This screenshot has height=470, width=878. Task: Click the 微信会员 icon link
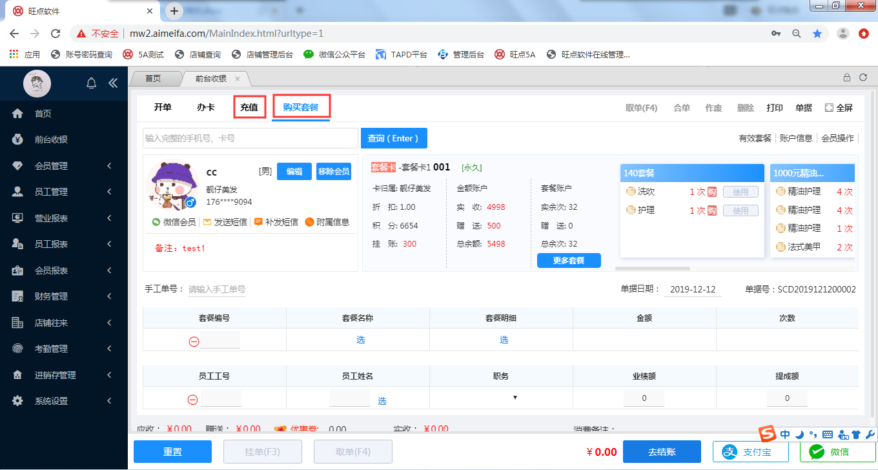tap(174, 222)
